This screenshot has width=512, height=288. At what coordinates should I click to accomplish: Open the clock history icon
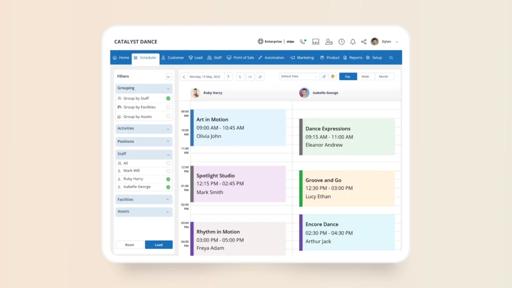coord(341,42)
